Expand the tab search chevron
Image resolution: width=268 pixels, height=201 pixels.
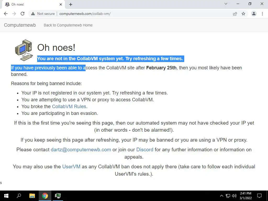(x=226, y=4)
